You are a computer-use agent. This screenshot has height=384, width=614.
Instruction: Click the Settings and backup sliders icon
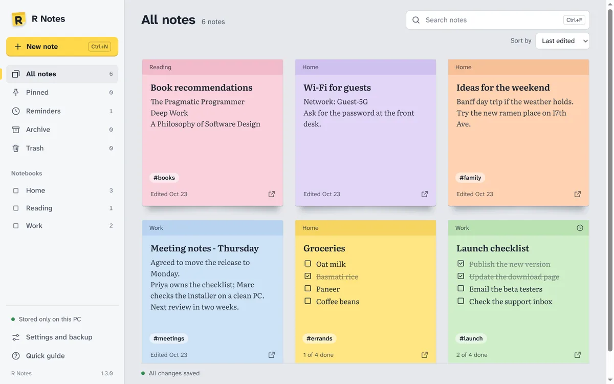point(16,337)
